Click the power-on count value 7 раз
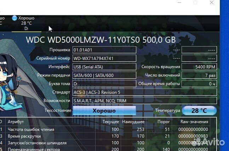229x151 pixels. 199,75
